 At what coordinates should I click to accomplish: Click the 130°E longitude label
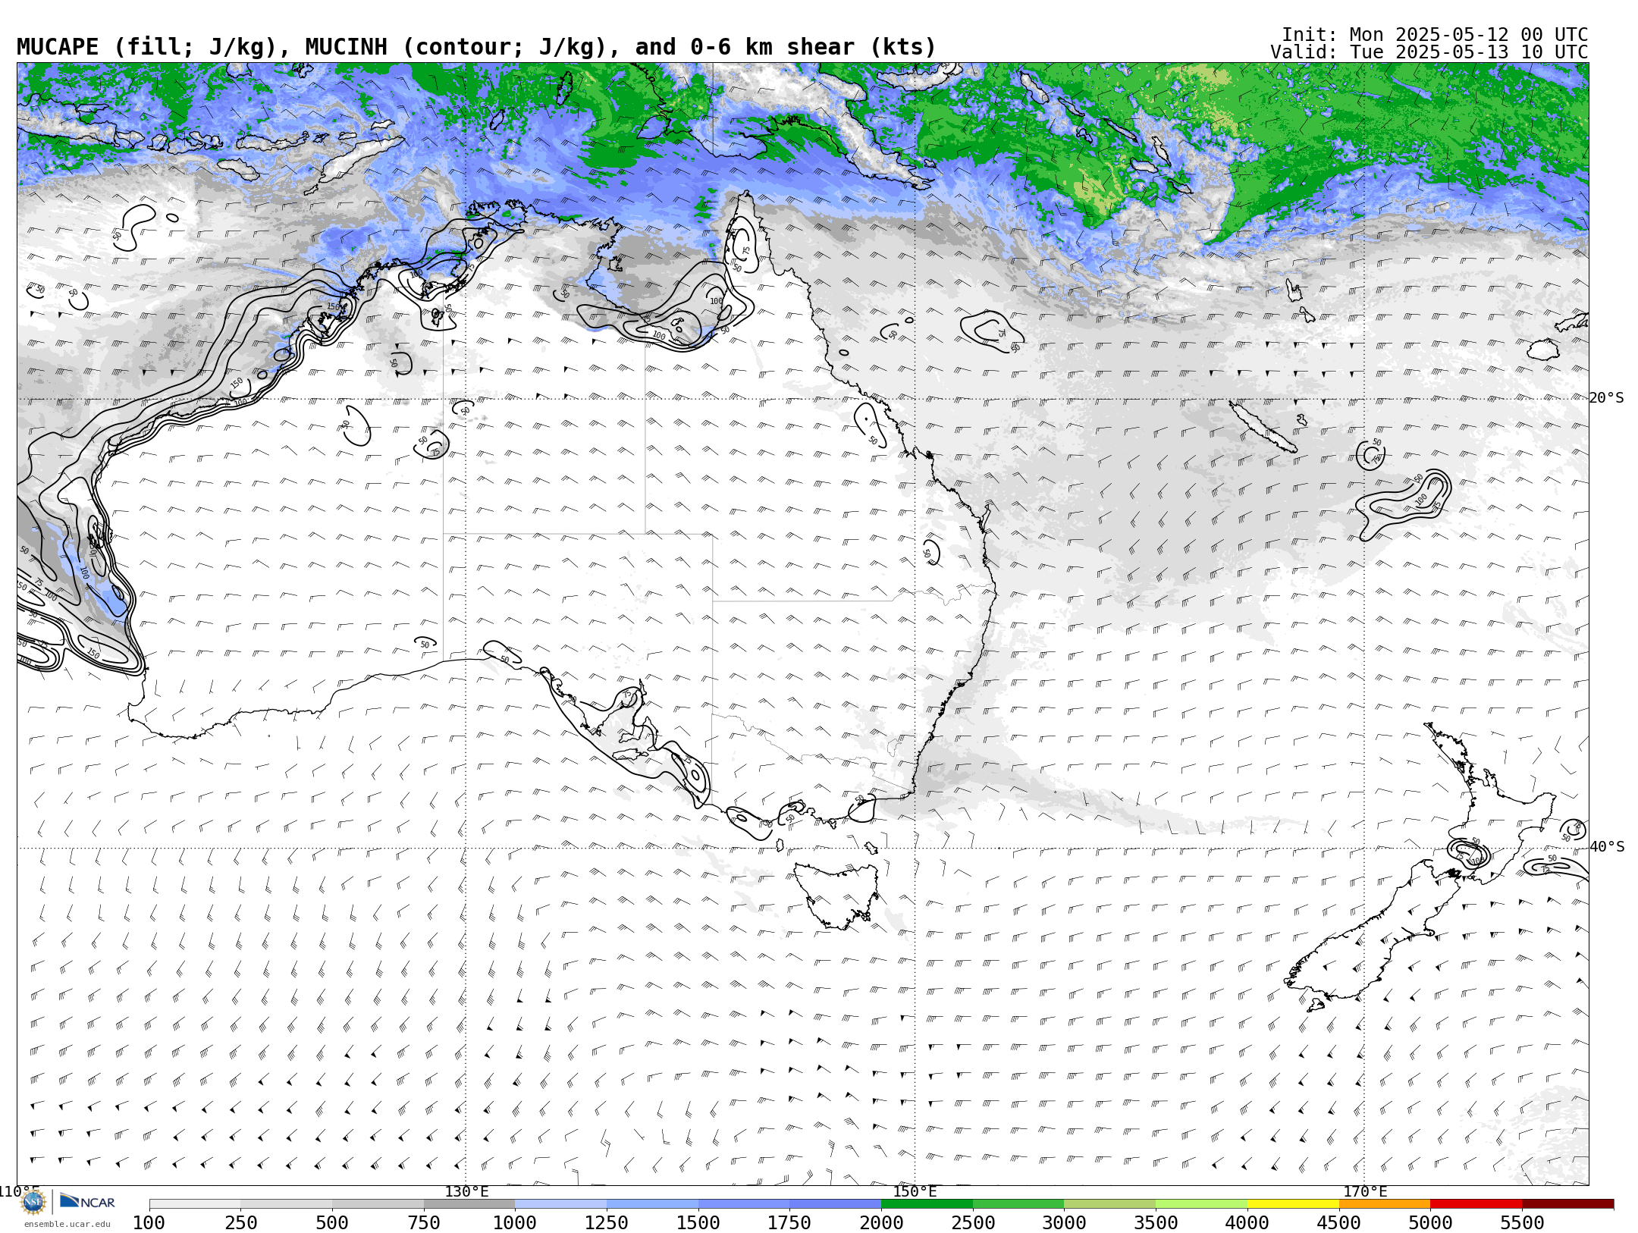coord(466,1191)
